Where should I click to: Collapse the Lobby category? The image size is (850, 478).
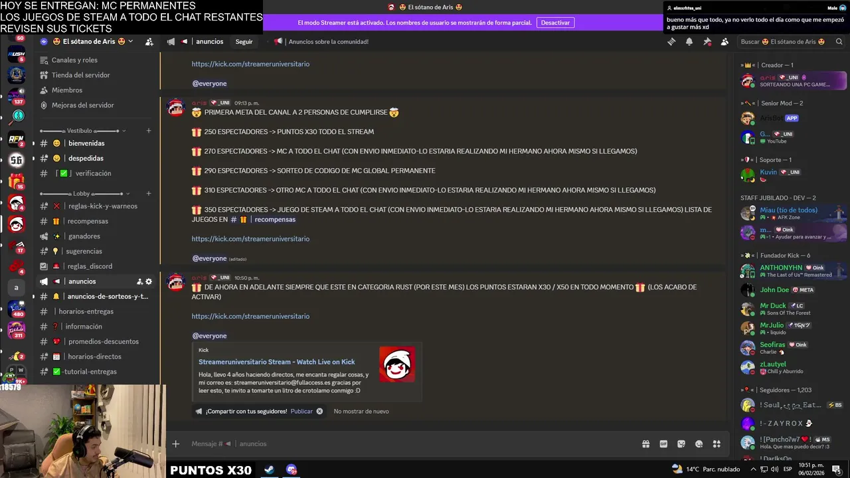[83, 194]
